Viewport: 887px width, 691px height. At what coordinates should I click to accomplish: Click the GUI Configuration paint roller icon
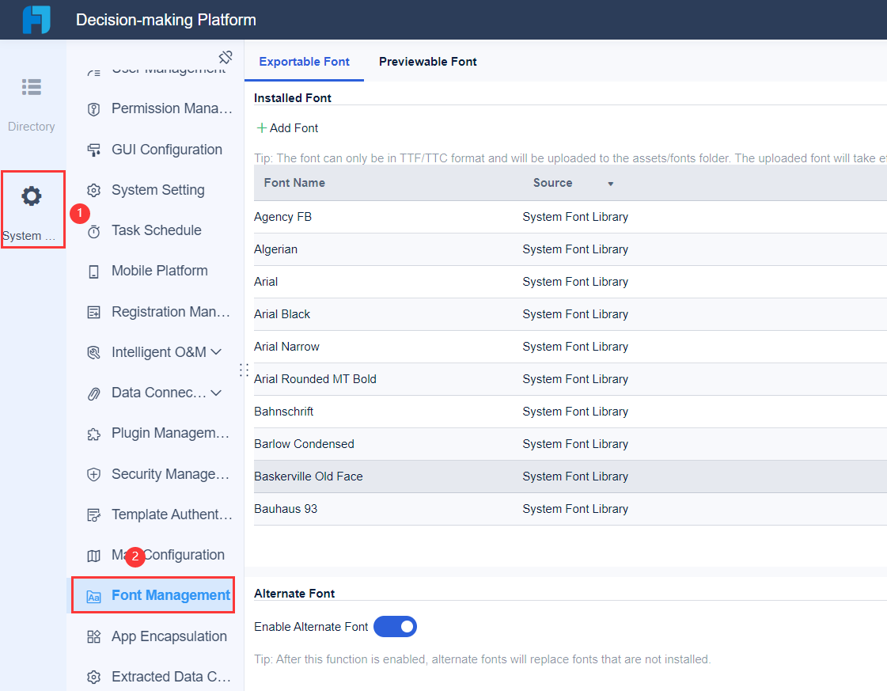[x=94, y=150]
